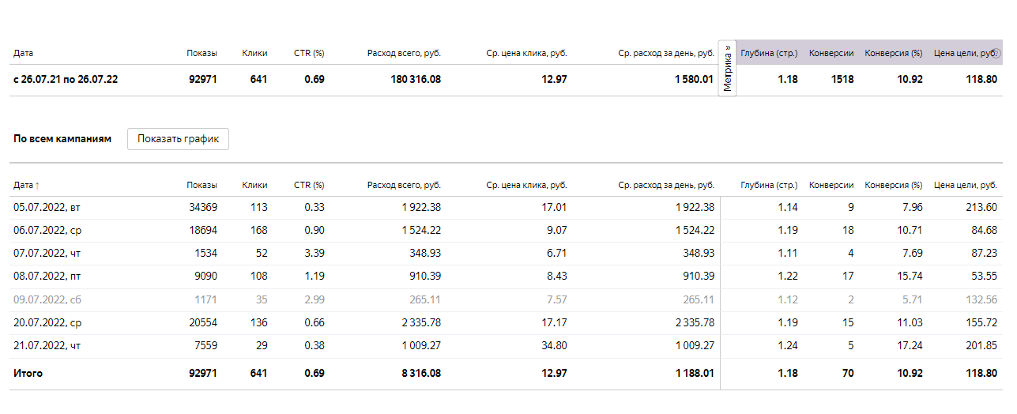The width and height of the screenshot is (1017, 414).
Task: Sort lower table by Конверсии header
Action: [x=831, y=185]
